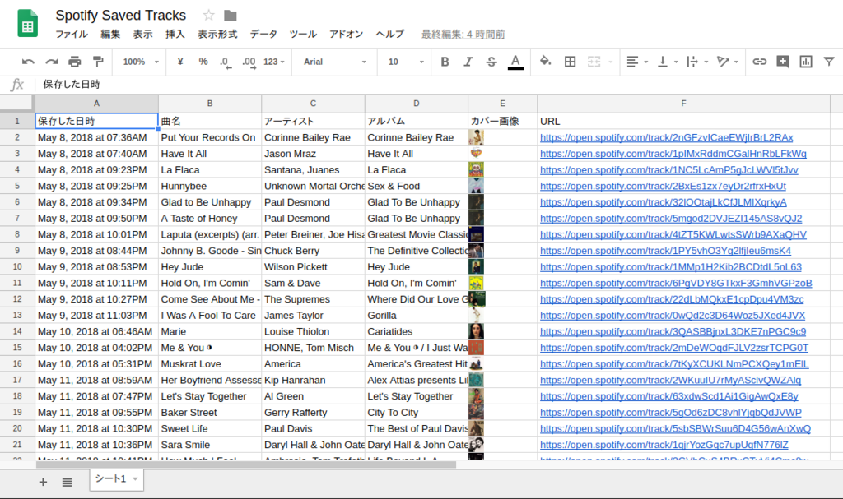Click the merge cells icon
The width and height of the screenshot is (843, 499).
[594, 62]
